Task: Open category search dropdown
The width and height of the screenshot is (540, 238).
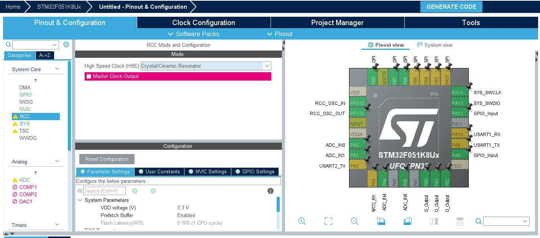Action: [x=54, y=45]
